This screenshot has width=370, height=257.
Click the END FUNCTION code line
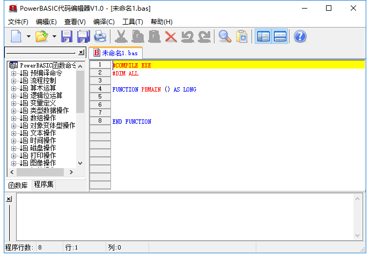pos(132,122)
